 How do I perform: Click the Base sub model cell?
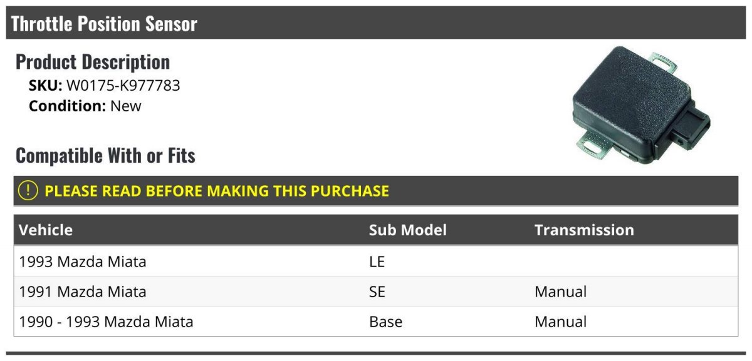(x=385, y=322)
